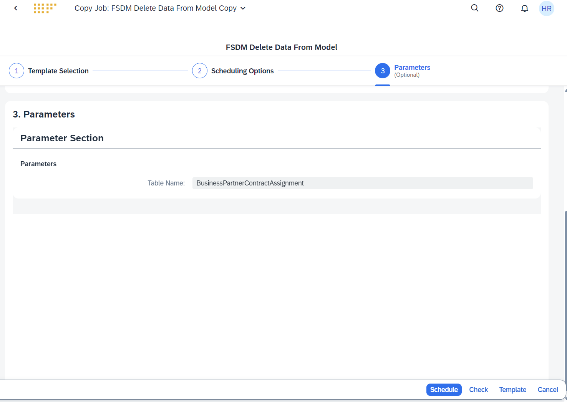
Task: Open the notifications bell
Action: [524, 8]
